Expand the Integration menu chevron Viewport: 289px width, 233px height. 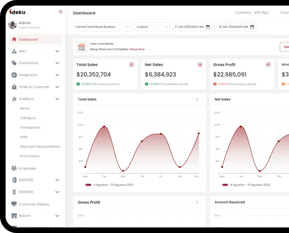[57, 75]
